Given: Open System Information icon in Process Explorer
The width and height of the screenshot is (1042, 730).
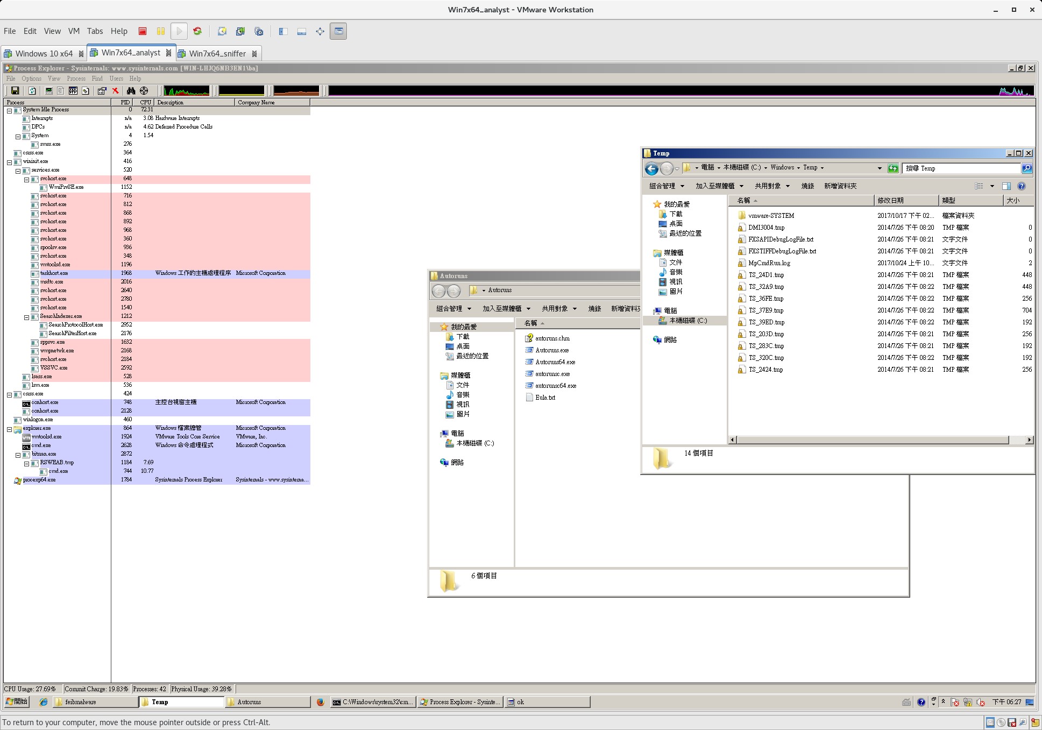Looking at the screenshot, I should pyautogui.click(x=49, y=91).
